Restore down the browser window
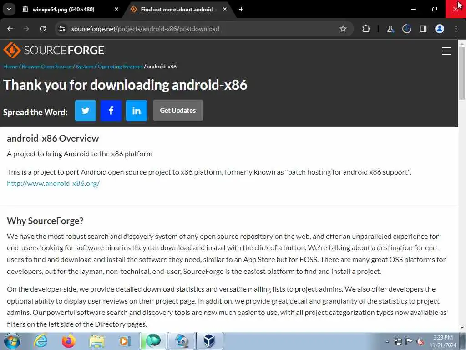Screen dimensions: 466x350 tap(435, 9)
